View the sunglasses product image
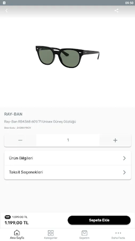Image resolution: width=135 pixels, height=241 pixels. [67, 57]
